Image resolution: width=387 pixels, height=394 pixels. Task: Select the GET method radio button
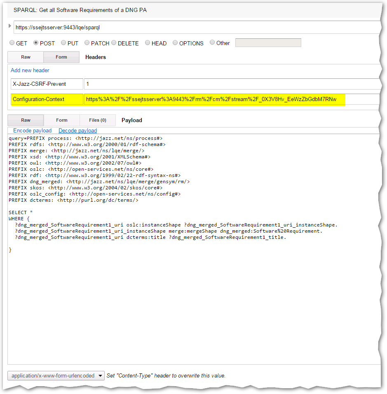(12, 43)
